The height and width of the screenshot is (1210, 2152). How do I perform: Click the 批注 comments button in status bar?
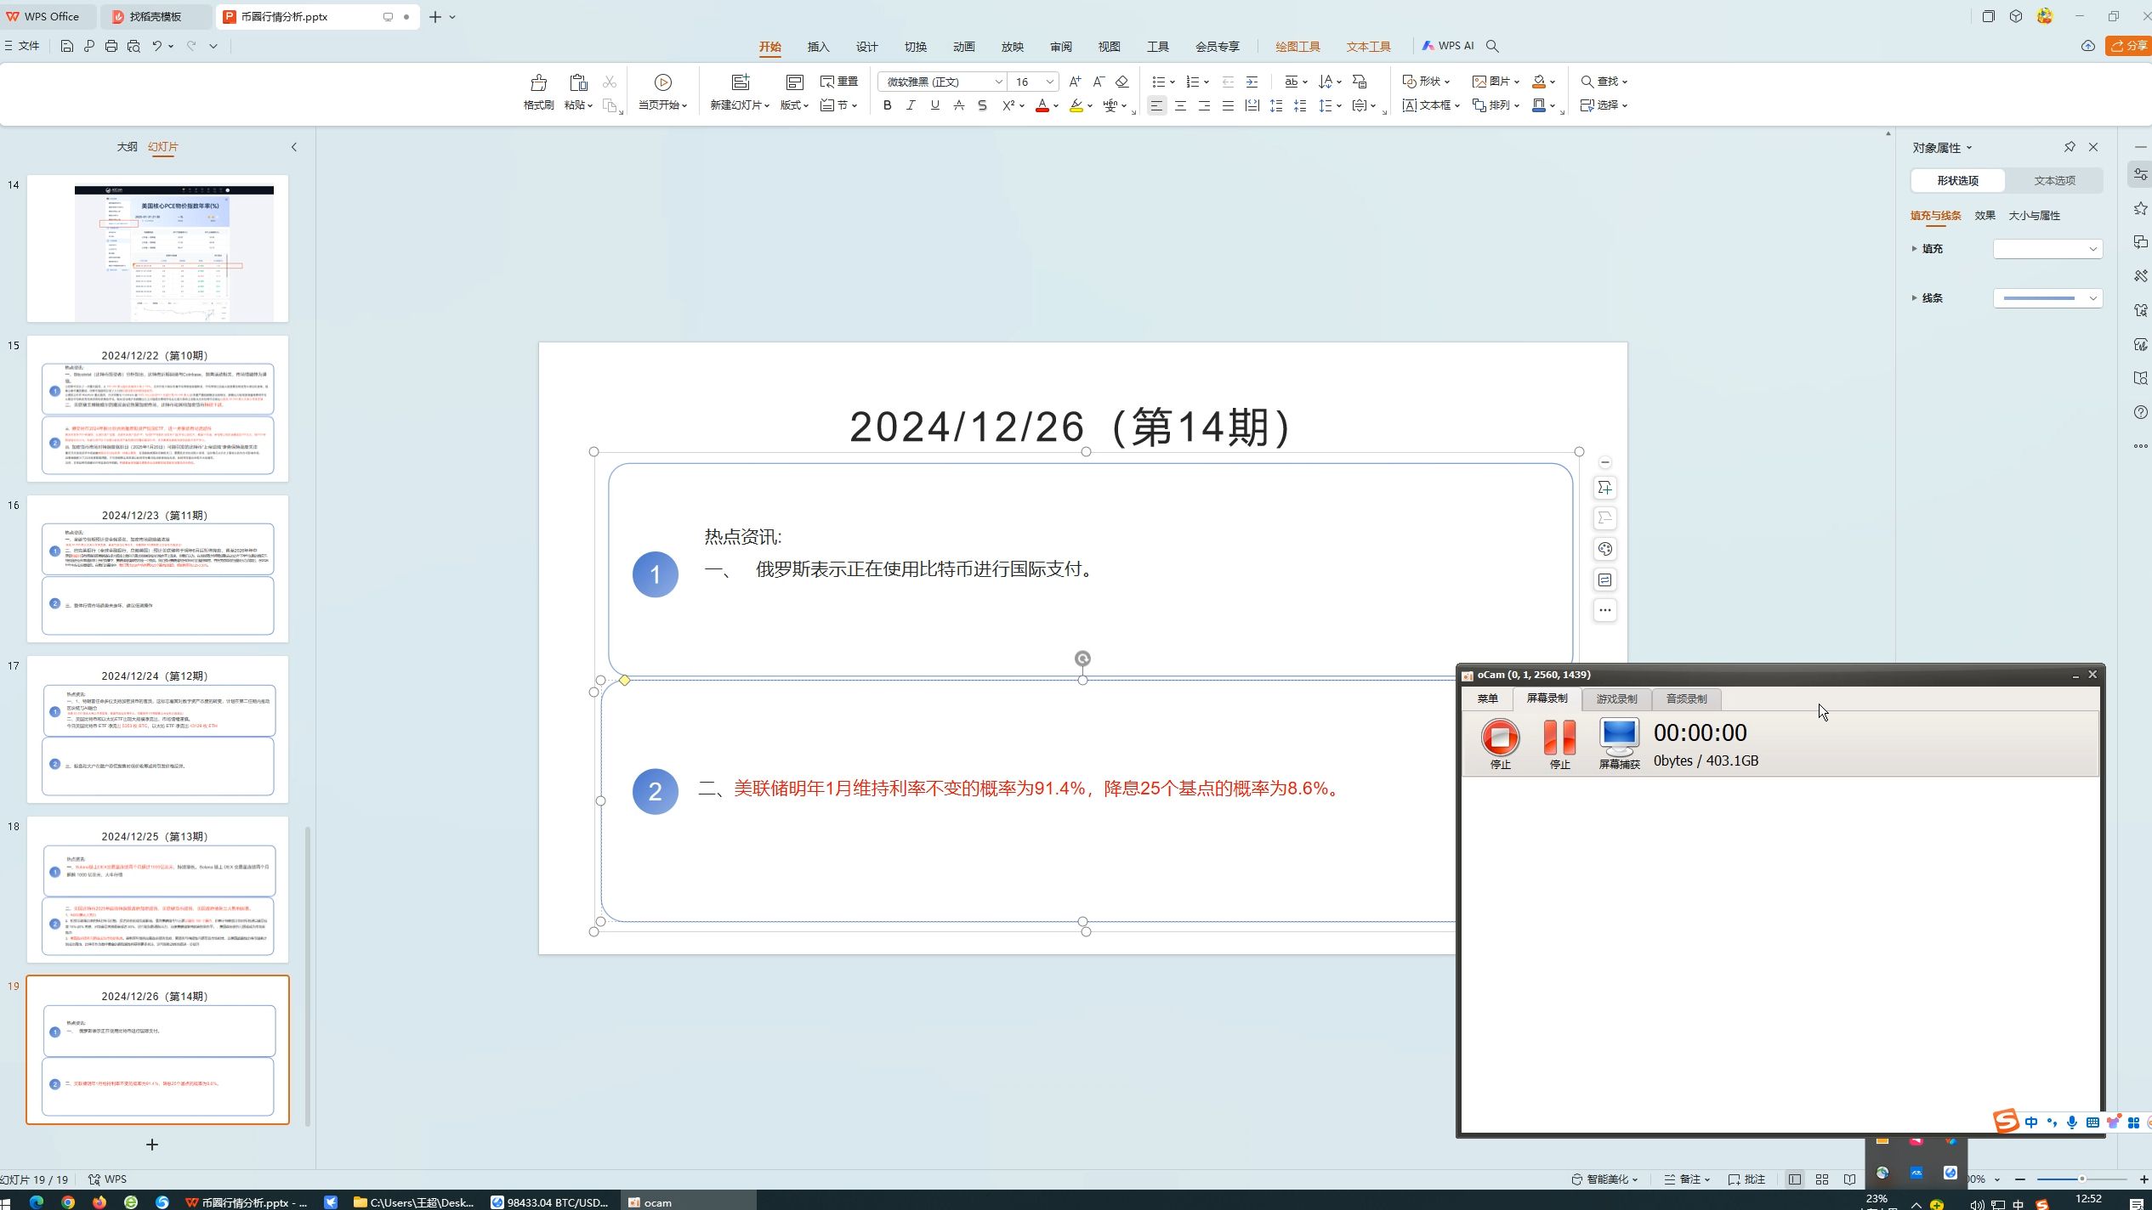[1747, 1179]
